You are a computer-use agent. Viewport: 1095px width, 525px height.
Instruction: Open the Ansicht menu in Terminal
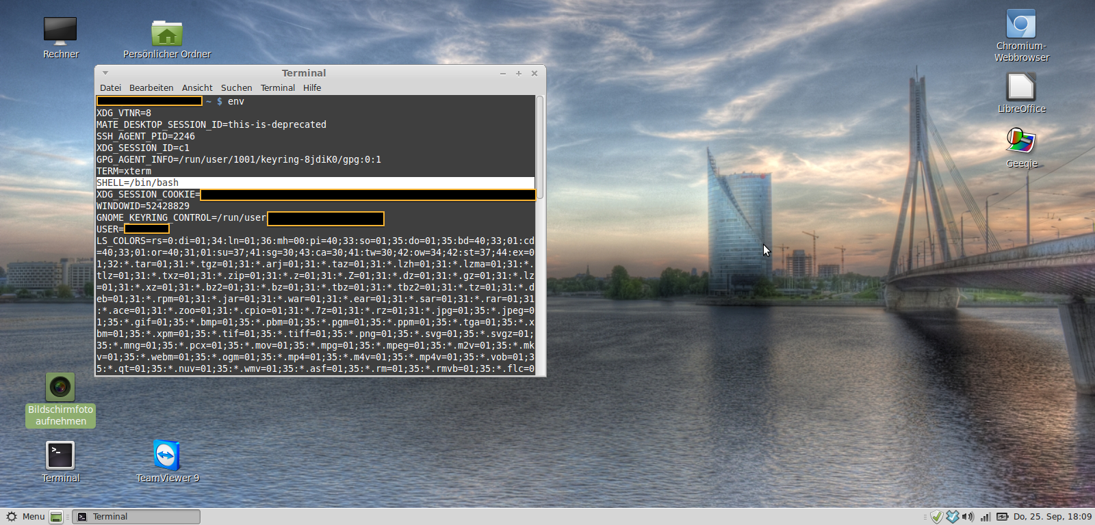click(x=197, y=88)
